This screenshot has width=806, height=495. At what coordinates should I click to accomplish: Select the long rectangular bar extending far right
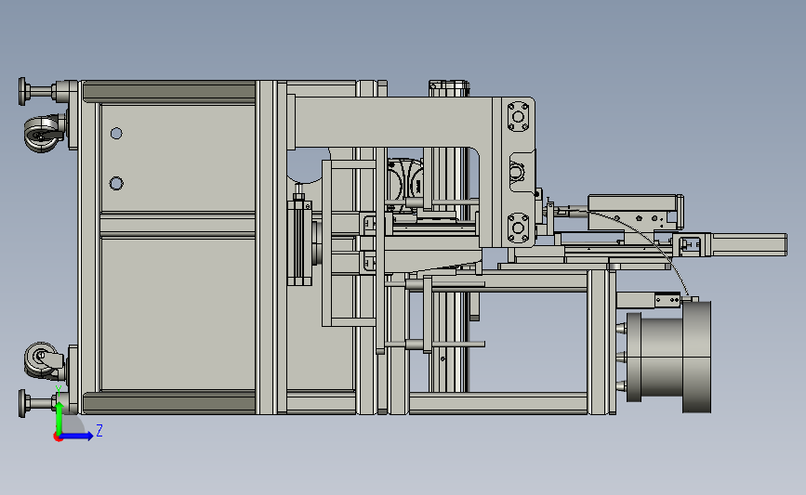point(748,244)
